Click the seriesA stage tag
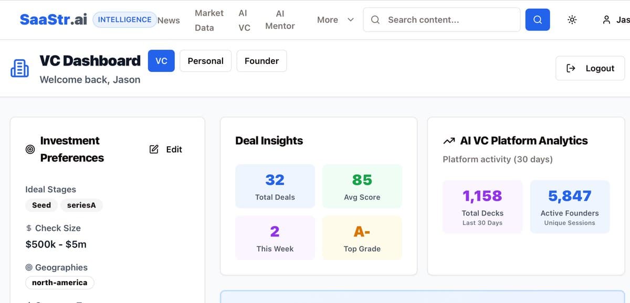The image size is (630, 303). pos(81,205)
